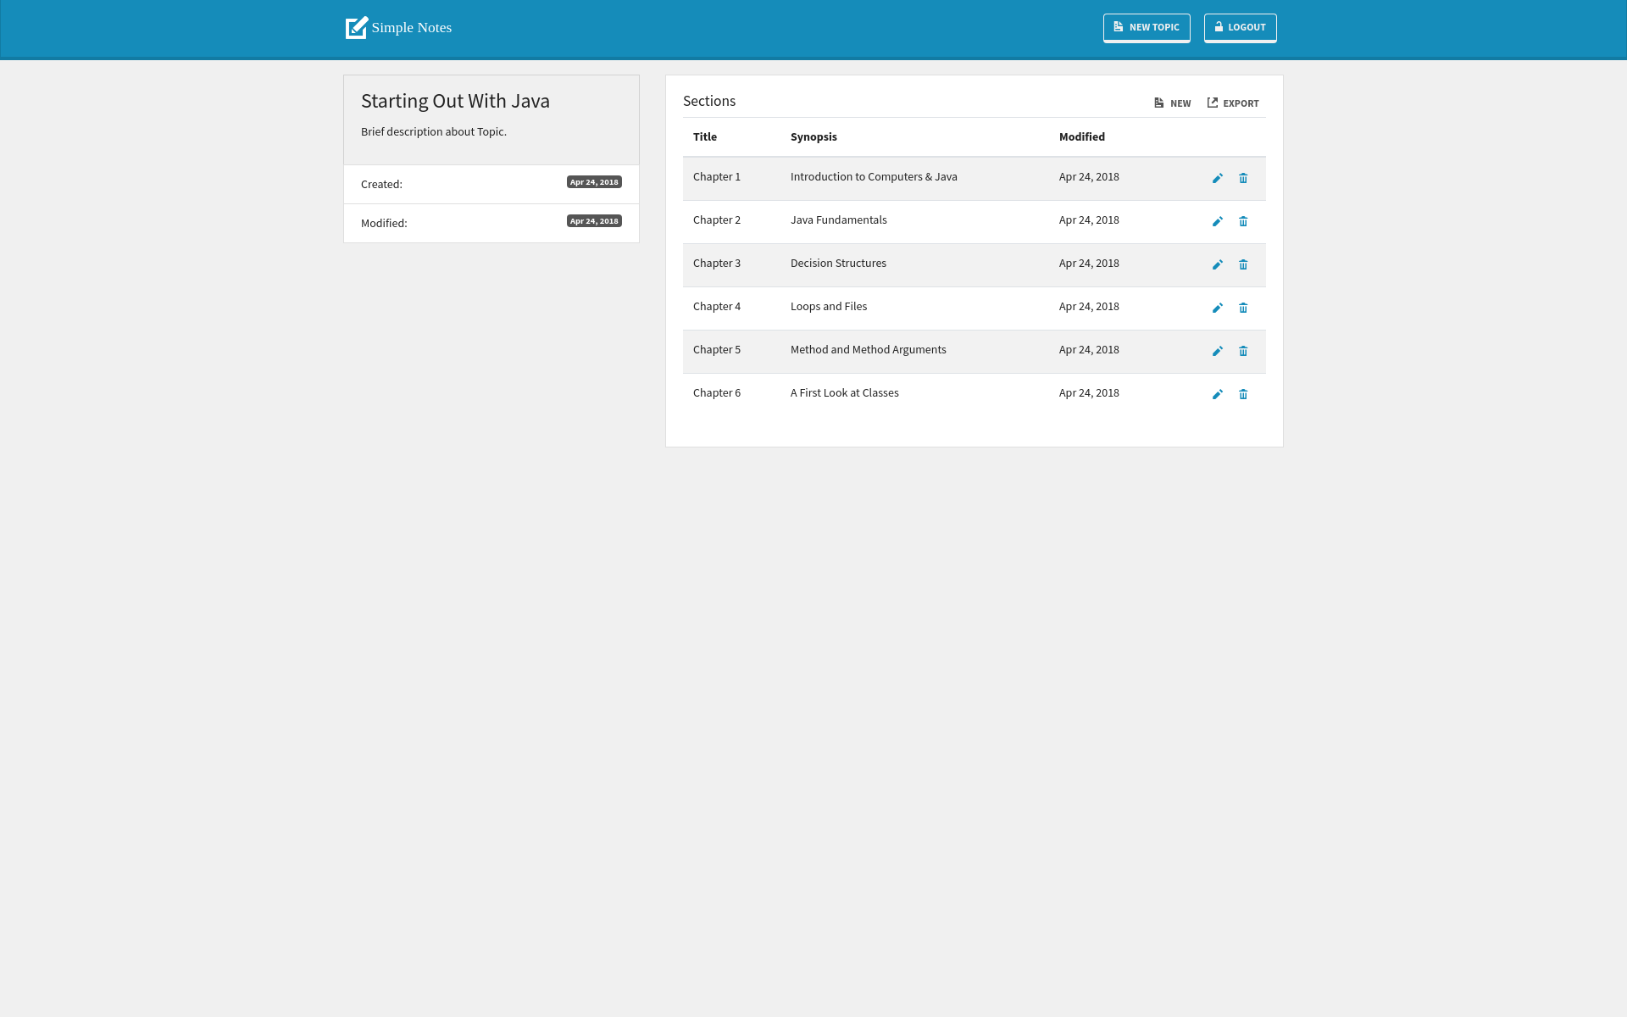1627x1017 pixels.
Task: Open the editor for Chapter 4 via pencil icon
Action: [x=1217, y=308]
